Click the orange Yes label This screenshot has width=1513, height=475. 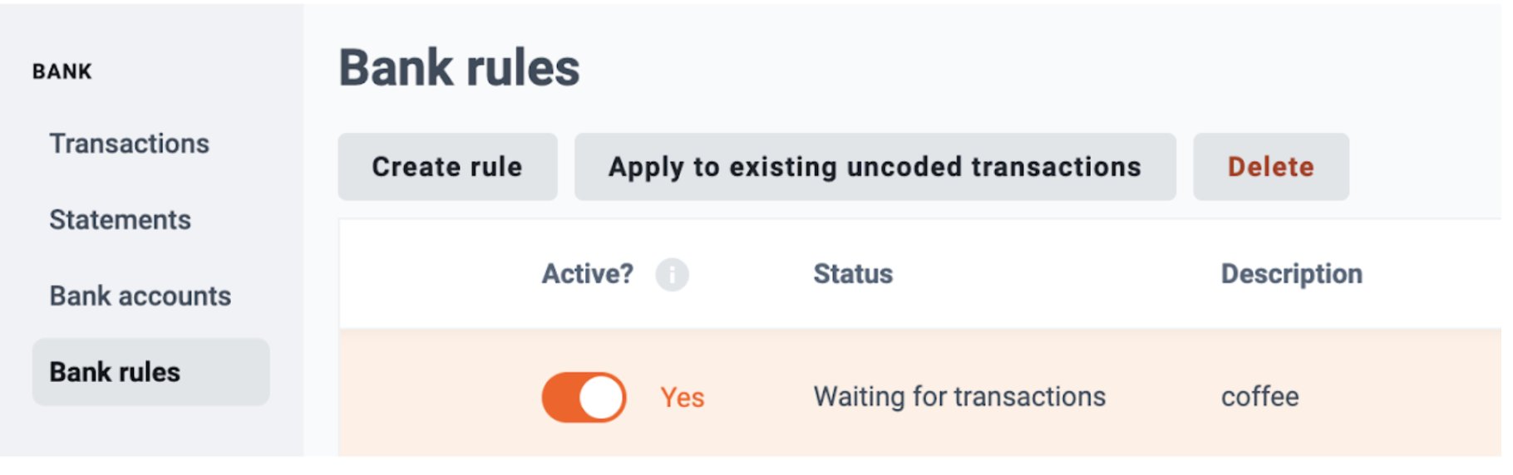pyautogui.click(x=683, y=398)
